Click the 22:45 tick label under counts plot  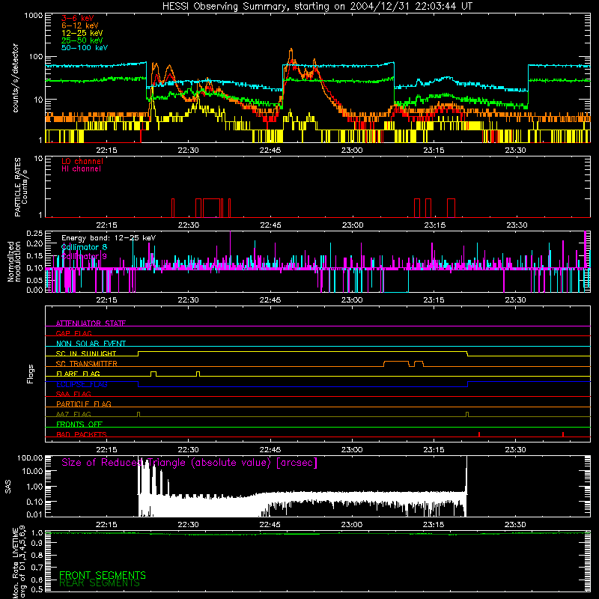pos(270,150)
